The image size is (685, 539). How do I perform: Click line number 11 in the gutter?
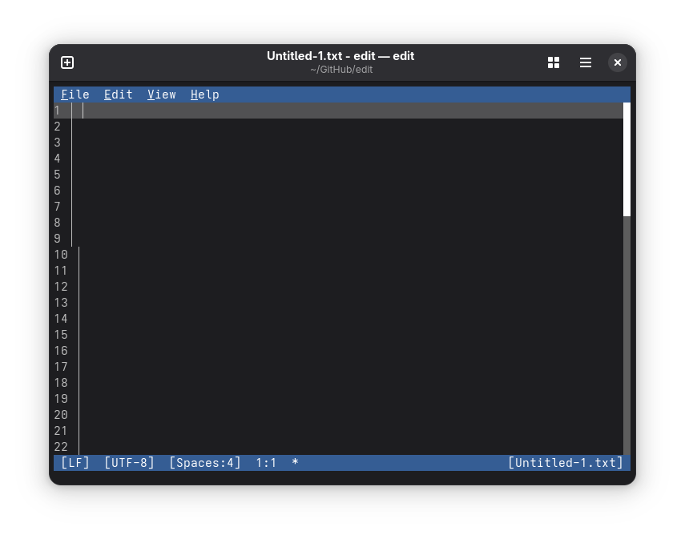(x=61, y=271)
